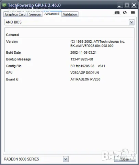Select the General section heading

[13, 35]
